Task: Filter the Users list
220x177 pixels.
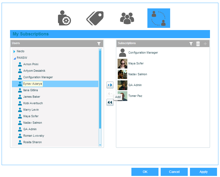Action: (99, 44)
